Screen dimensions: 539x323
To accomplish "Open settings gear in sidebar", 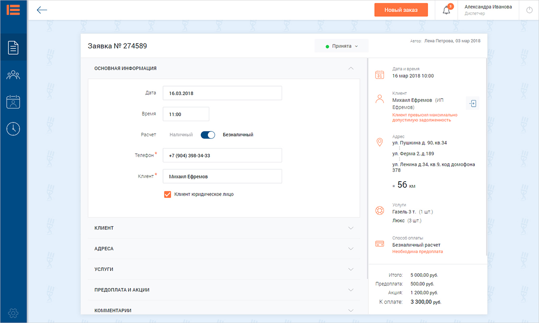I will click(13, 313).
